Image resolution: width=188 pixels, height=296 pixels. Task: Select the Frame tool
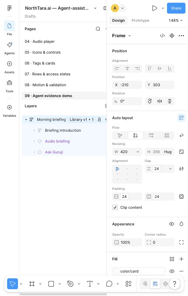coord(32,284)
